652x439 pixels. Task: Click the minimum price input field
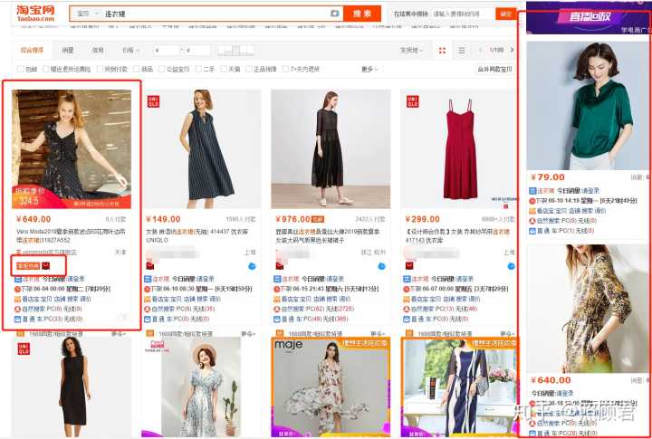point(167,51)
